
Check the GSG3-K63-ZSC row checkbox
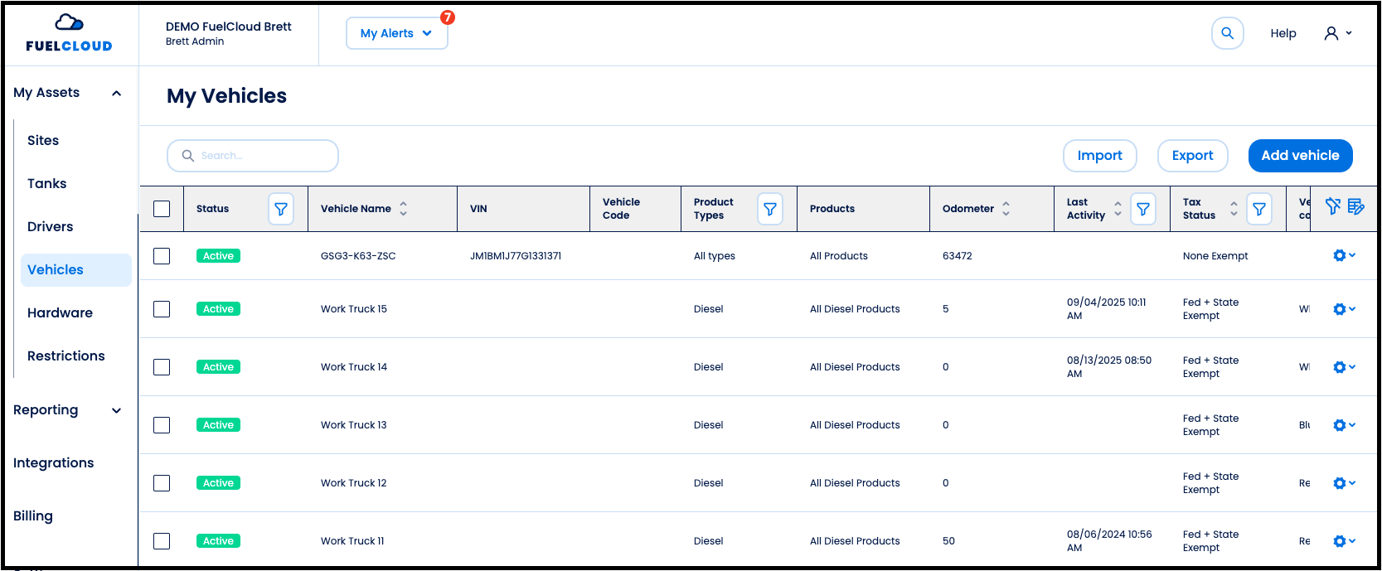pyautogui.click(x=162, y=256)
